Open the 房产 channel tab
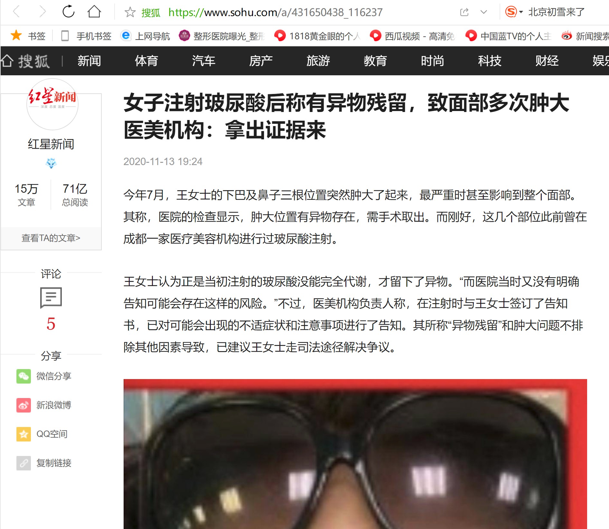This screenshot has height=529, width=609. (x=261, y=61)
